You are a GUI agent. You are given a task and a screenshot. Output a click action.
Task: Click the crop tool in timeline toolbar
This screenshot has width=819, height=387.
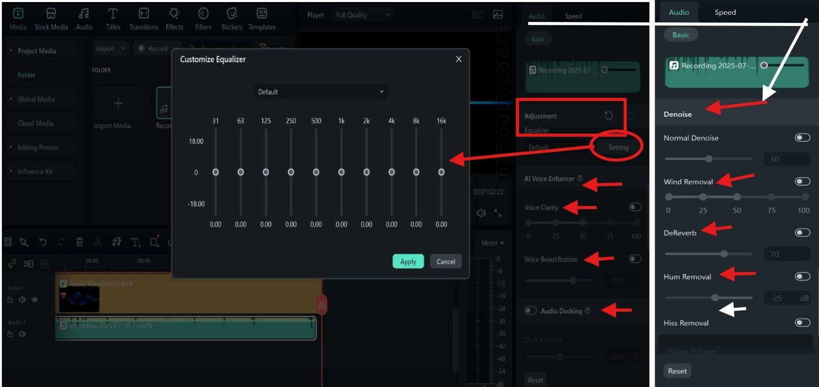click(155, 241)
